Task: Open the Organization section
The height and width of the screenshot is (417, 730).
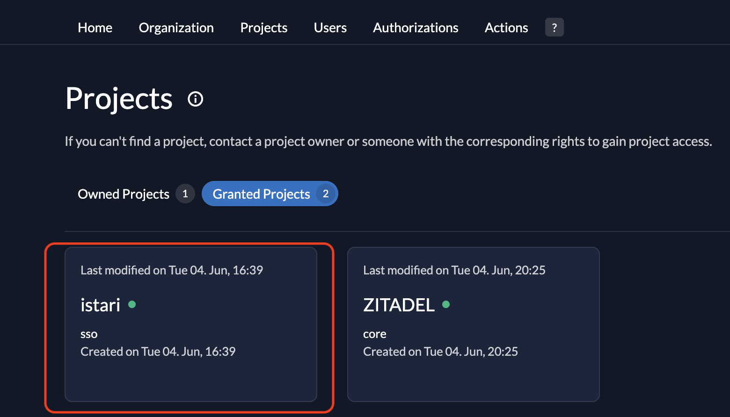Action: point(176,28)
